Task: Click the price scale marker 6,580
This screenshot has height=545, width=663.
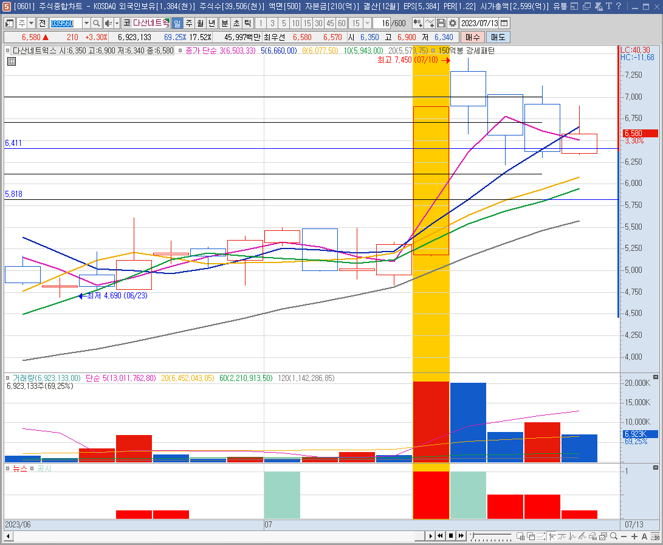Action: (x=640, y=133)
